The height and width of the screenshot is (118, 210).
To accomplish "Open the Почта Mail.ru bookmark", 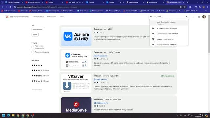I will click(83, 11).
